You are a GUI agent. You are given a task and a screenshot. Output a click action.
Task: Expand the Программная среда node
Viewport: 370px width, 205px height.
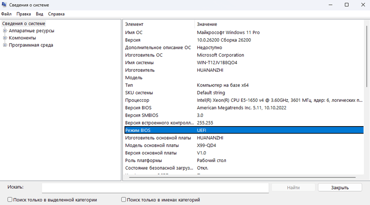[x=5, y=45]
